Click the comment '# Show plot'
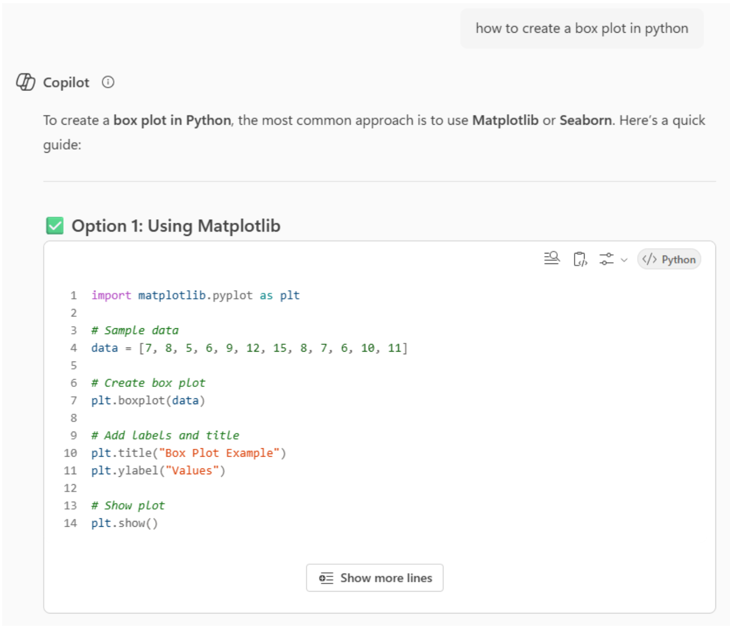 click(128, 505)
